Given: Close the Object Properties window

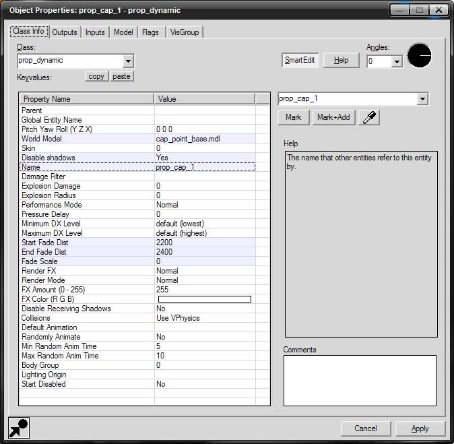Looking at the screenshot, I should point(439,10).
